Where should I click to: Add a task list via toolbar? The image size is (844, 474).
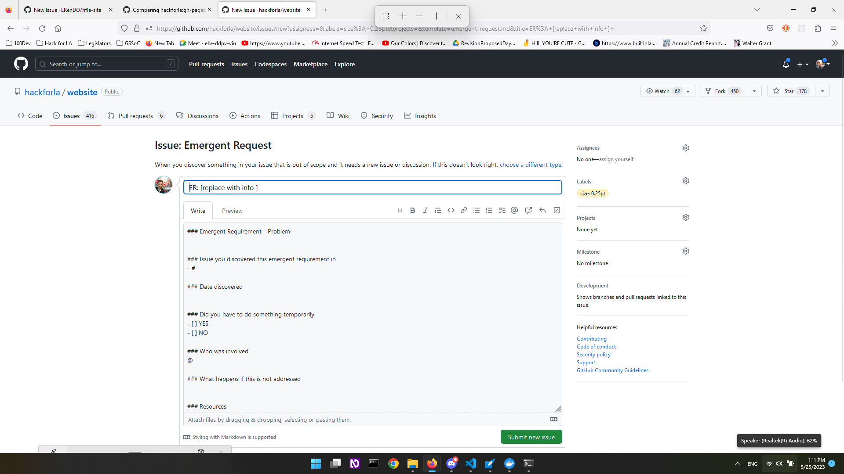[502, 210]
